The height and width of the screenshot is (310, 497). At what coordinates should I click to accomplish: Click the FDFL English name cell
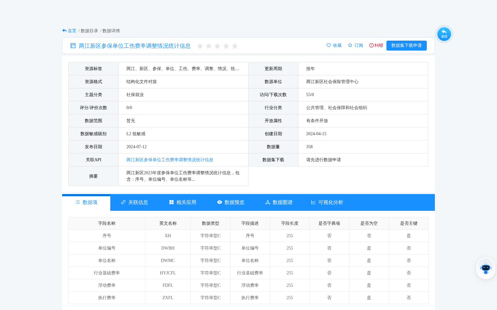coord(168,285)
